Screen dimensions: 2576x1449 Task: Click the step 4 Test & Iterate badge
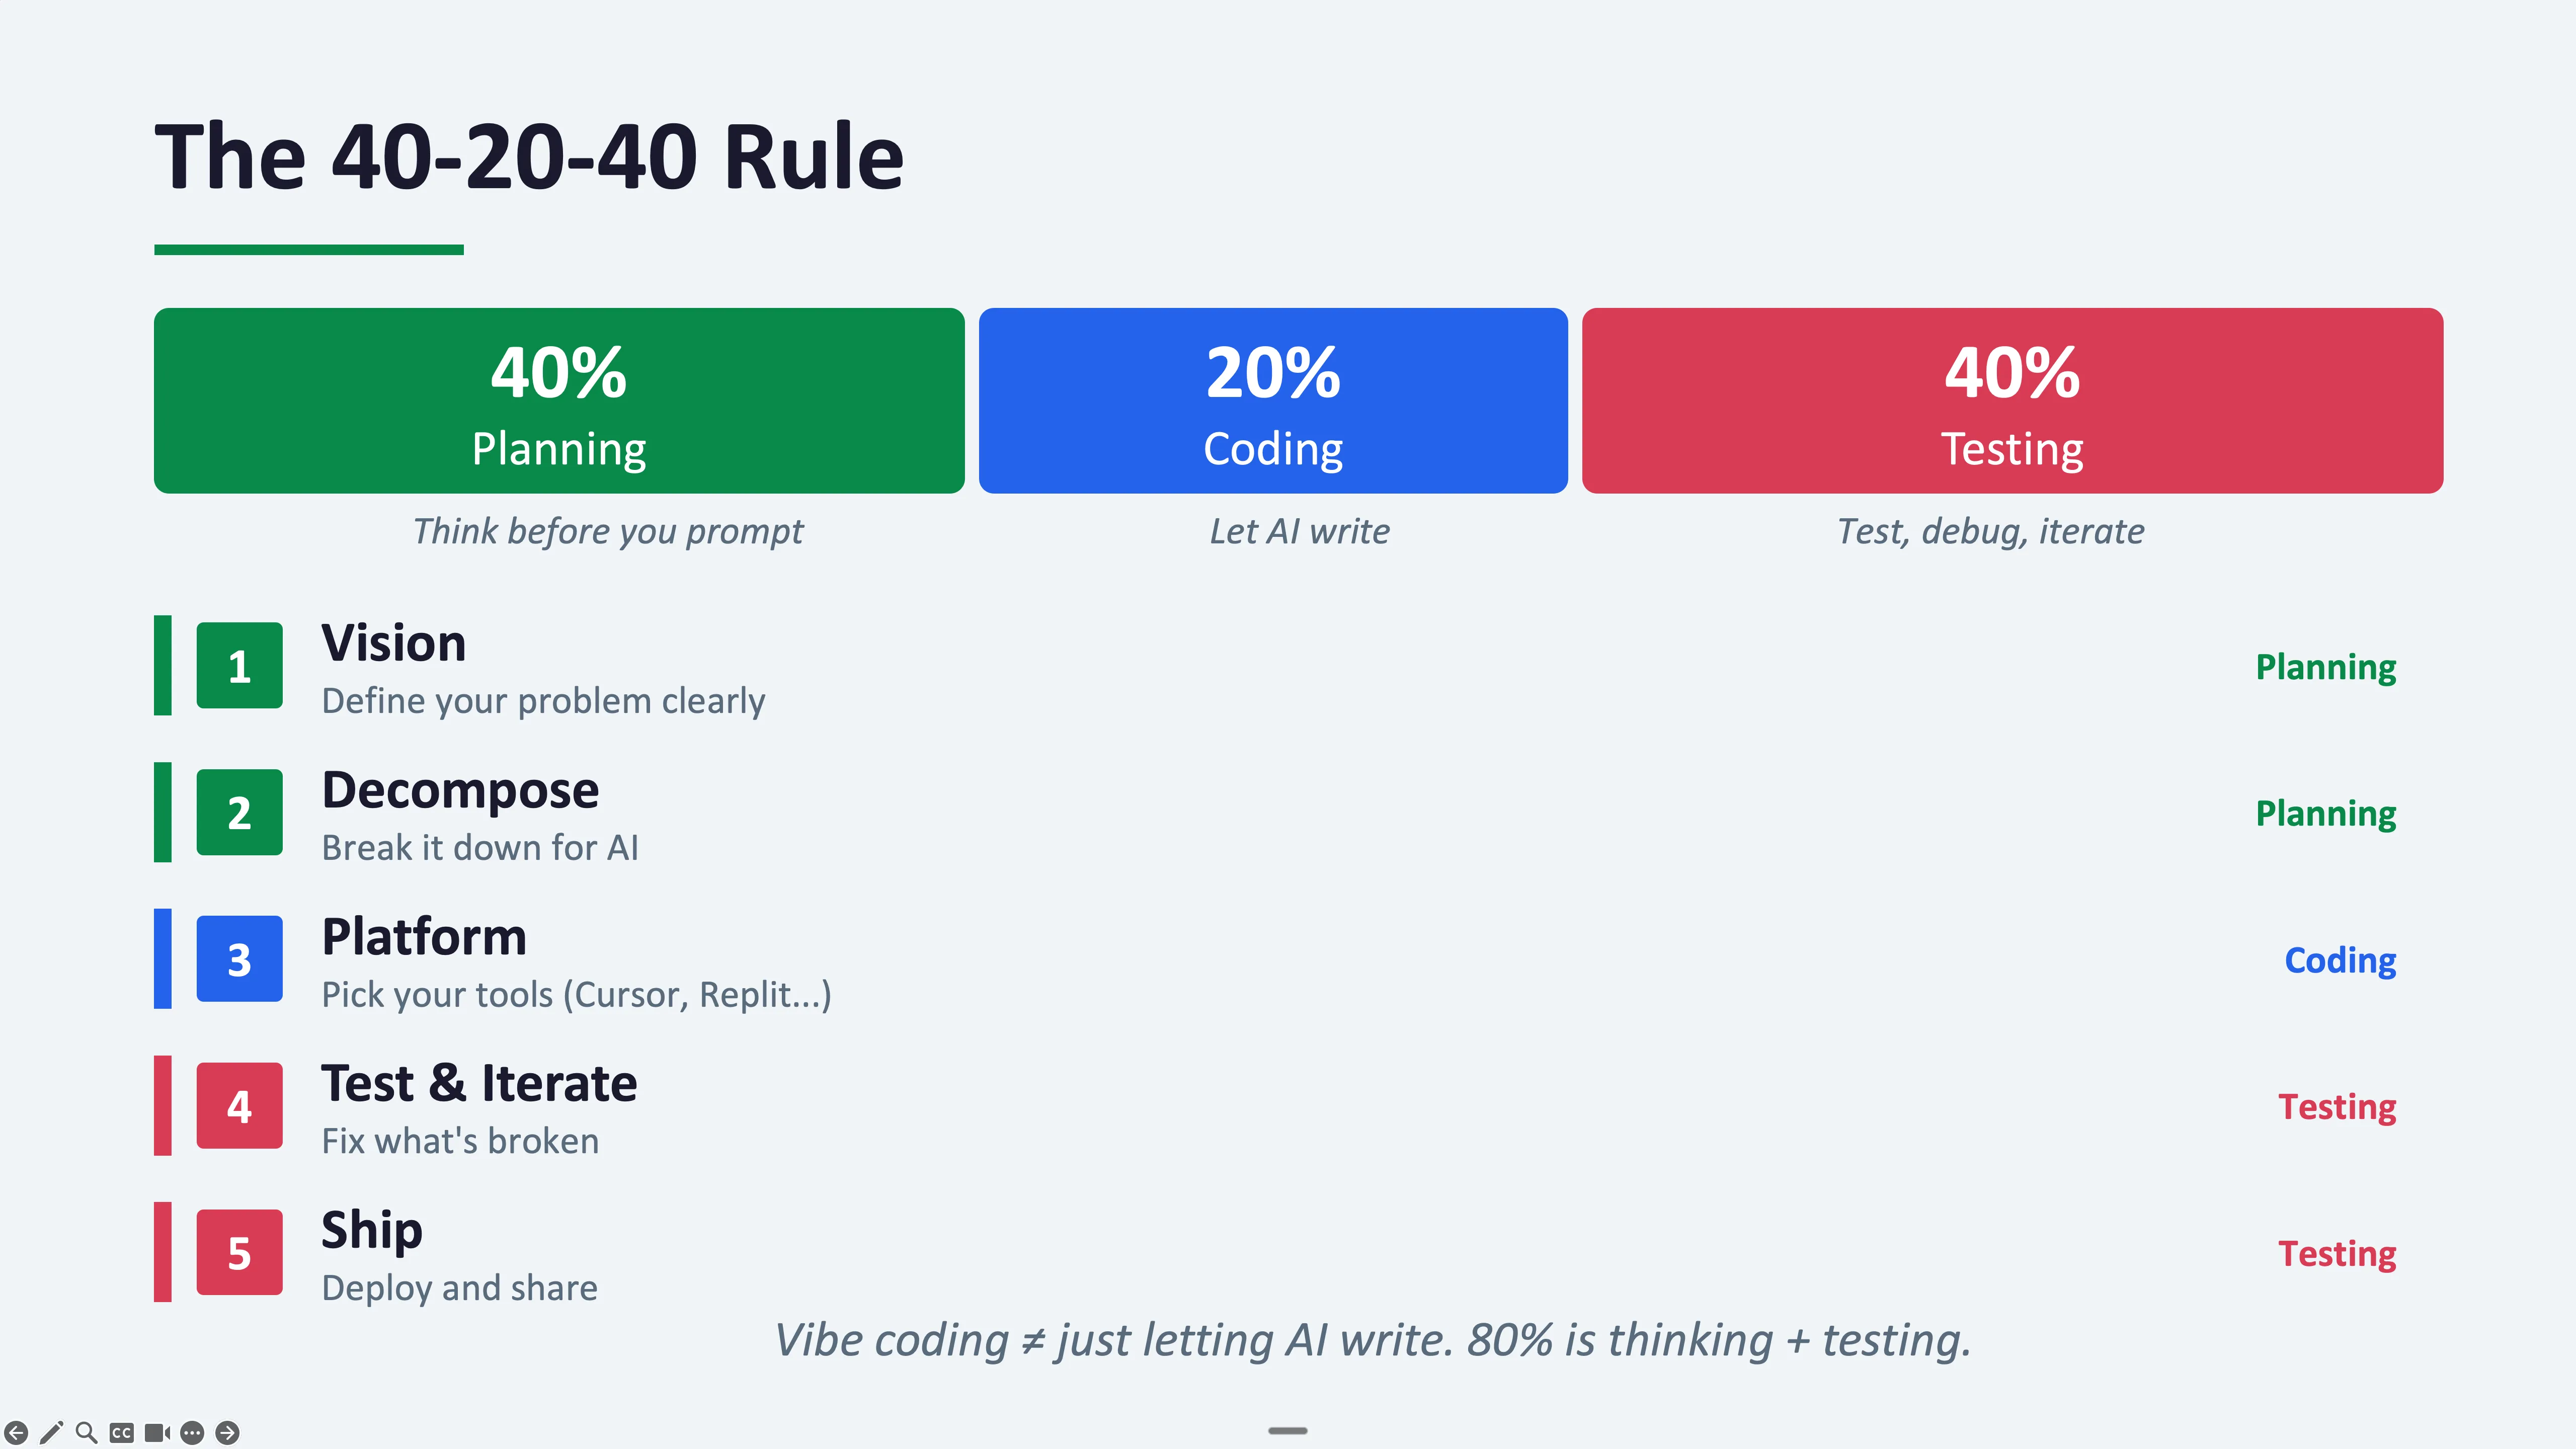[x=239, y=1106]
